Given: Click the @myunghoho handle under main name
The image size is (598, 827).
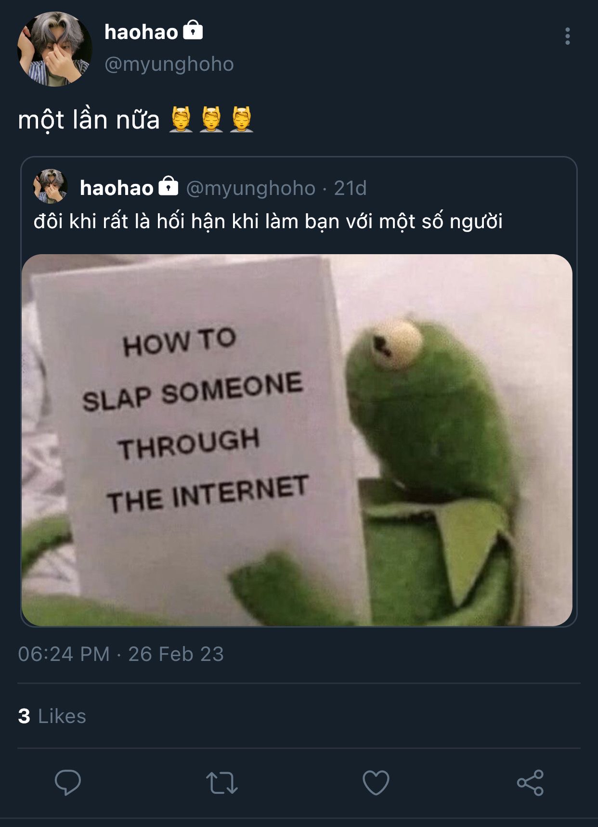Looking at the screenshot, I should pos(169,64).
